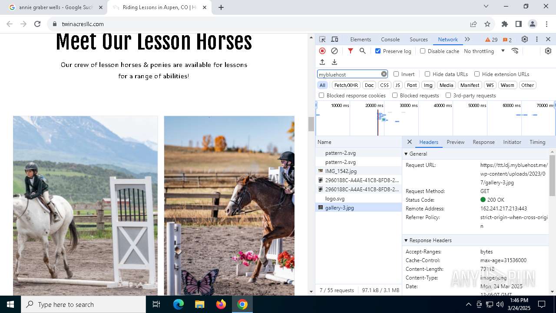Close the DevTools panel
Screen dimensions: 556x313
pos(548,40)
